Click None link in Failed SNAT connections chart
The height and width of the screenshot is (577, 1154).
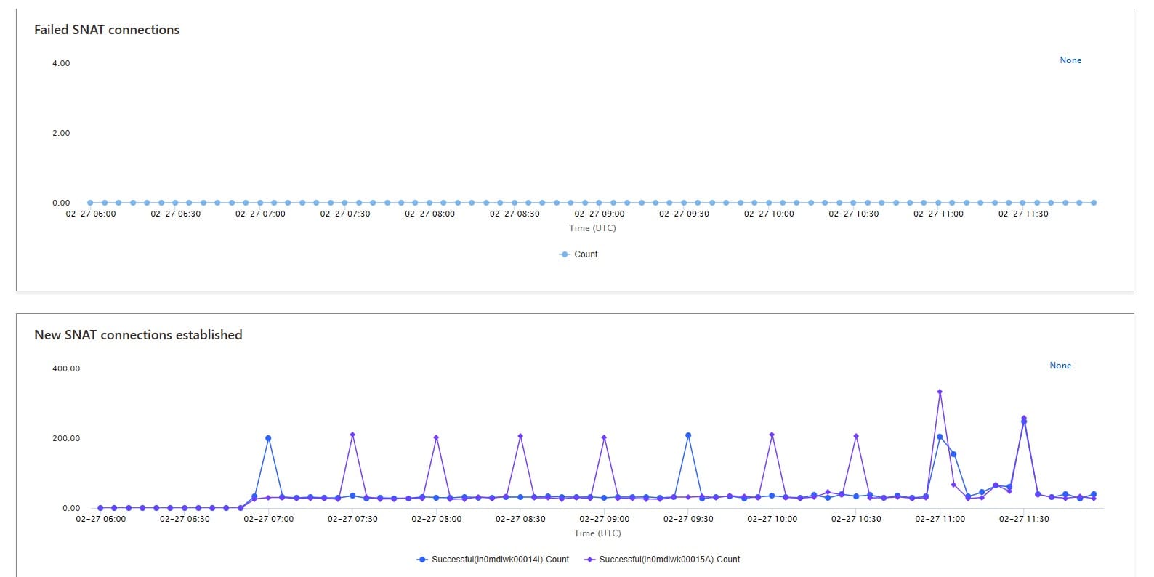(1070, 60)
